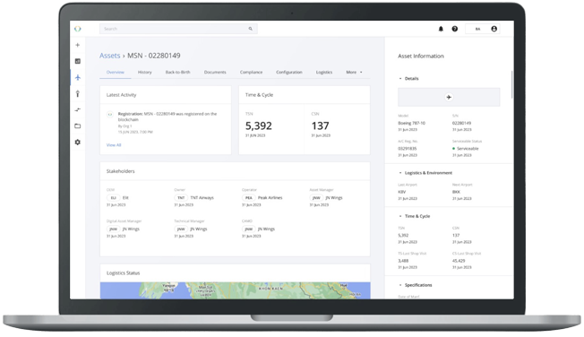Click View All in Latest Activity
Viewport: 584px width, 337px height.
114,145
